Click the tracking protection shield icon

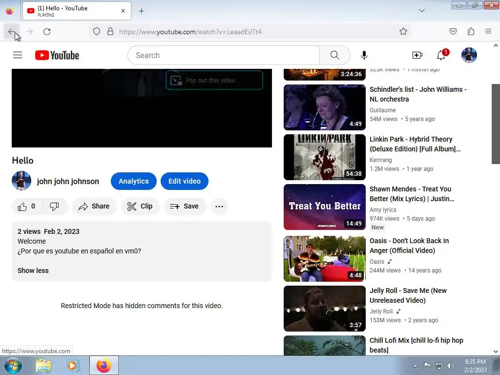tap(97, 32)
